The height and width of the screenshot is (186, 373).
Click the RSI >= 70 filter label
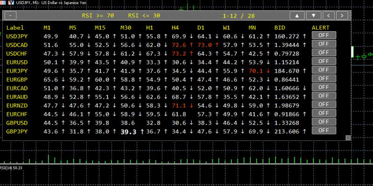click(x=98, y=16)
